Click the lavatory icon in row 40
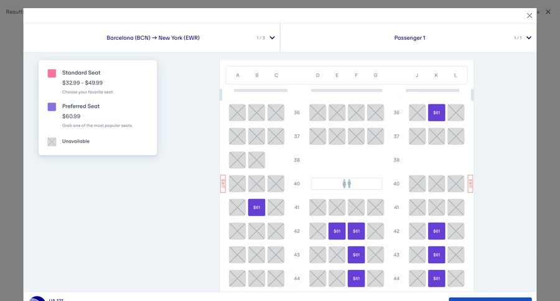 tap(347, 183)
